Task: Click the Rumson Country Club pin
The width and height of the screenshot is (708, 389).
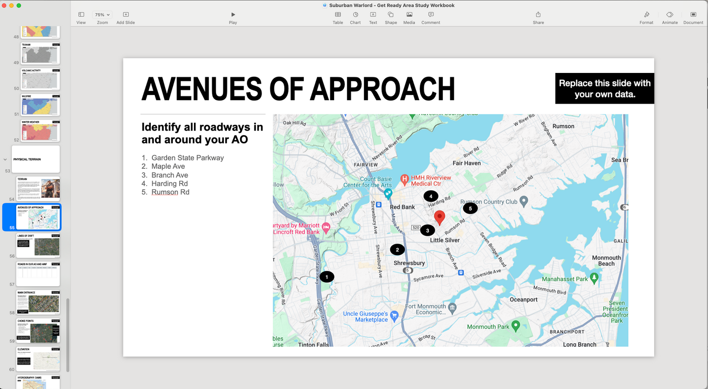Action: (x=524, y=201)
